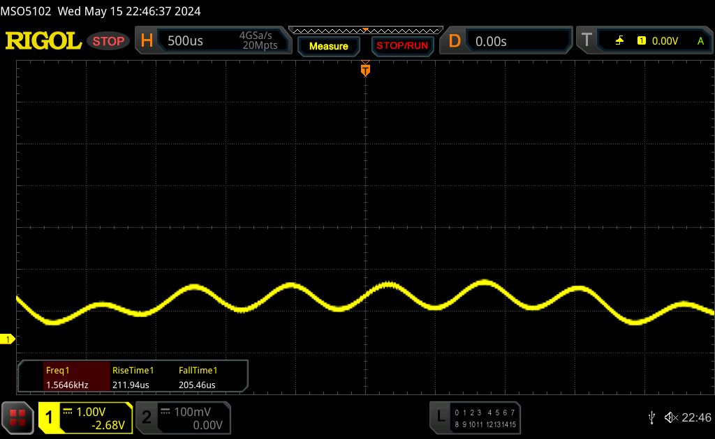
Task: Click the waveform memory position bar
Action: [366, 31]
